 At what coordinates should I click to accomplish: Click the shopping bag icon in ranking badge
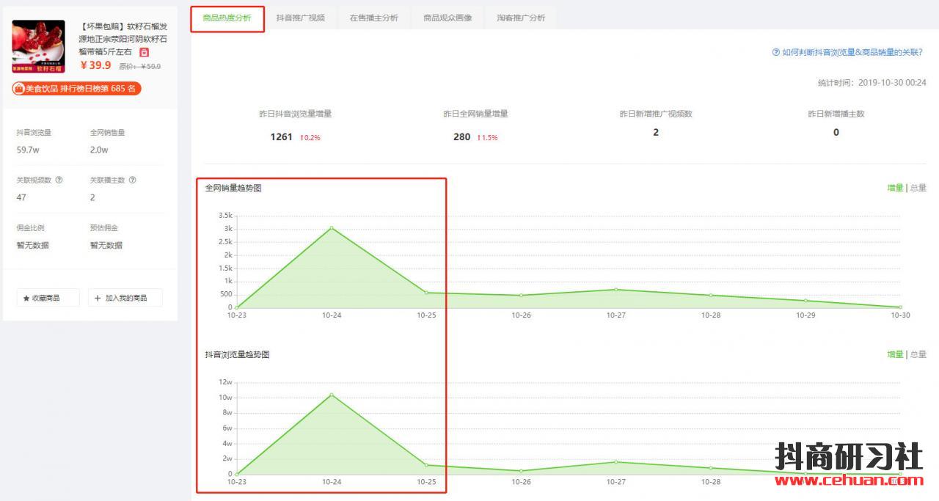click(x=19, y=89)
